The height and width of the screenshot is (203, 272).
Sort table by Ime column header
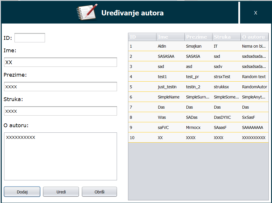click(170, 37)
